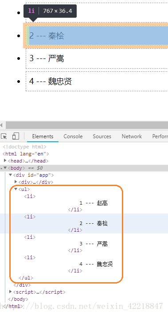Activate the inspect element picker icon
This screenshot has height=315, width=168.
4,136
